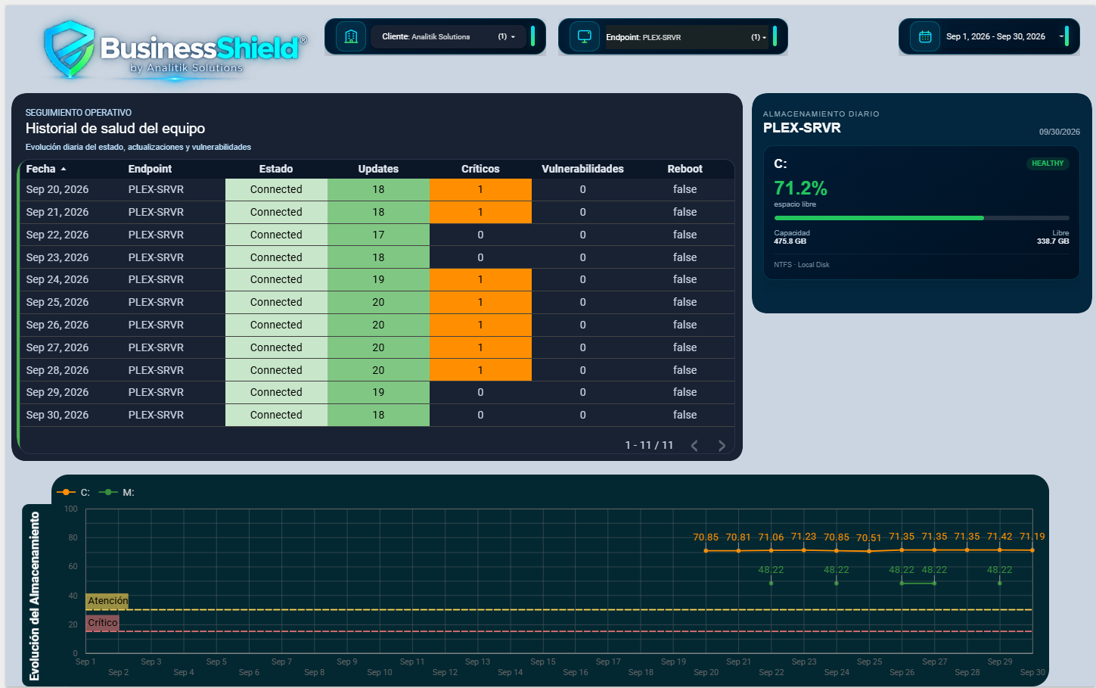This screenshot has width=1096, height=688.
Task: Click the Atención threshold label on chart
Action: pos(107,601)
